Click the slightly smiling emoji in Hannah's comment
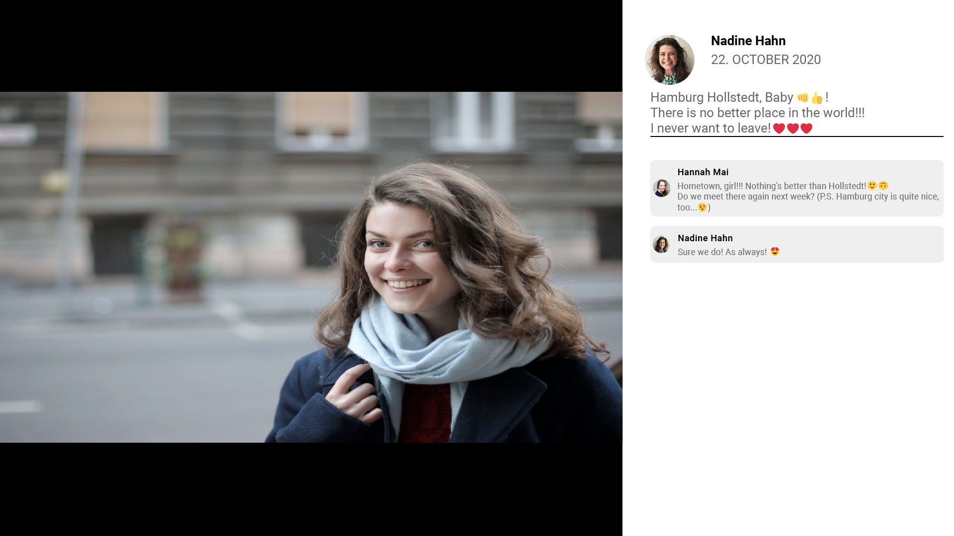Screen dimensions: 954x536 pyautogui.click(x=872, y=186)
